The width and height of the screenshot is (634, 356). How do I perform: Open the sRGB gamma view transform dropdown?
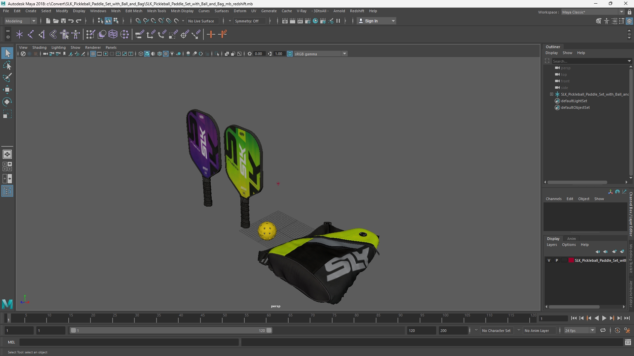[x=321, y=54]
